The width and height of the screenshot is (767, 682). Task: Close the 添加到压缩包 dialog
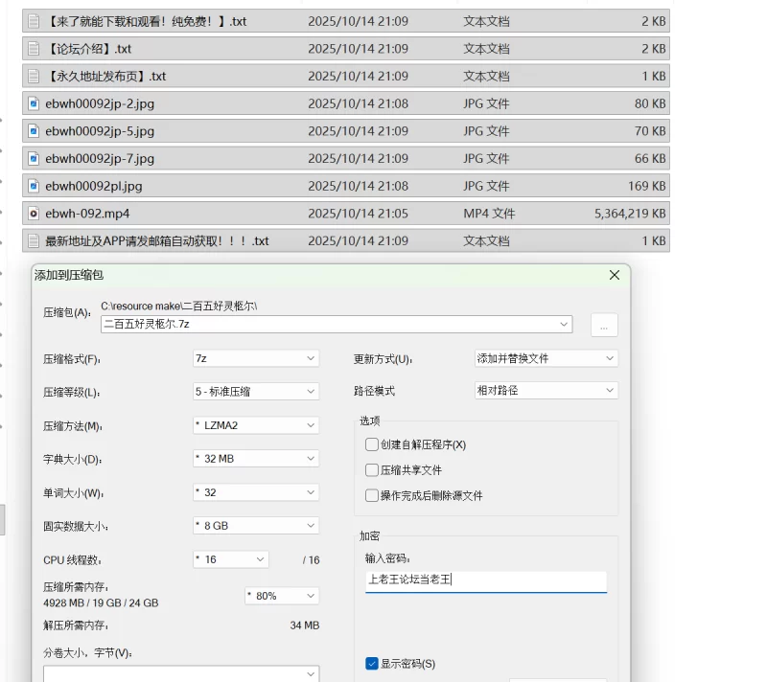(615, 276)
